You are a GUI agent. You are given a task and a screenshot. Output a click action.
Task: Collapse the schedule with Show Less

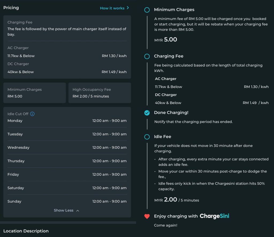point(64,211)
